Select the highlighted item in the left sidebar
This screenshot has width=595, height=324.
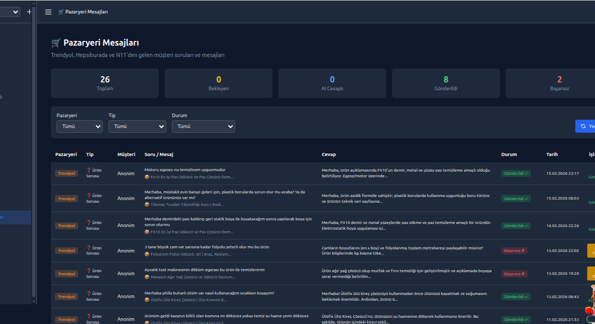(x=15, y=217)
